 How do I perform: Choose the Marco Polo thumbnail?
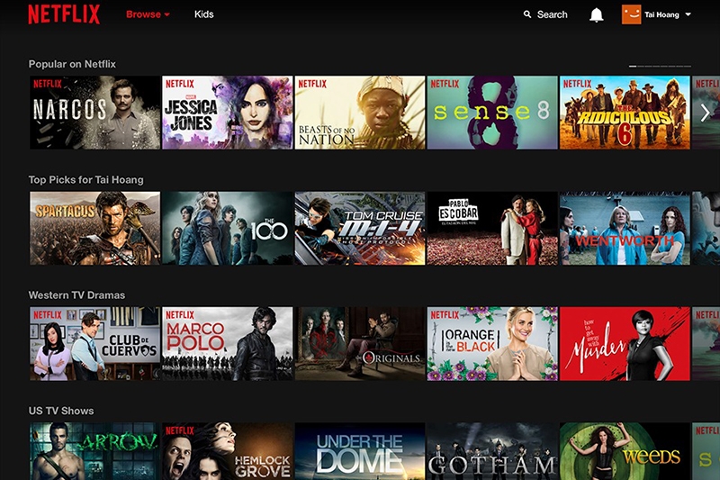(x=228, y=344)
